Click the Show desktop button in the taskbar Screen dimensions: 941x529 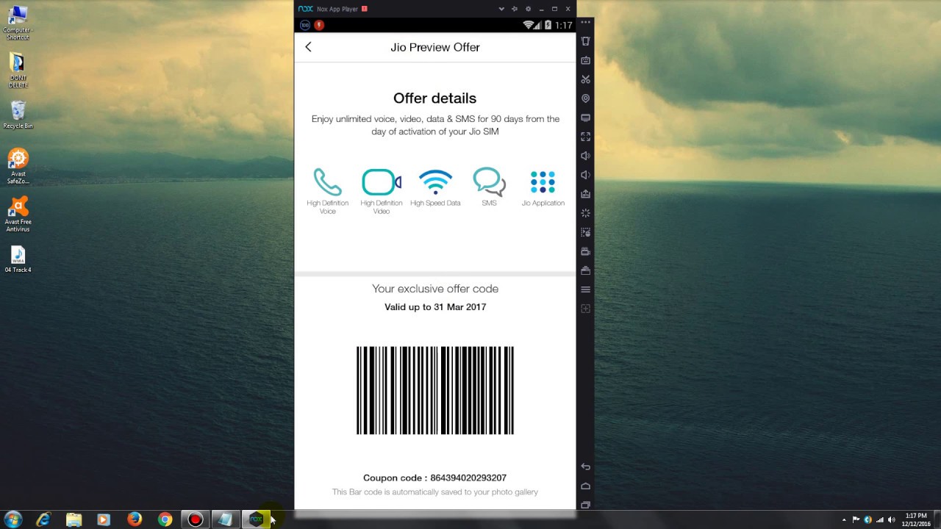[x=937, y=519]
